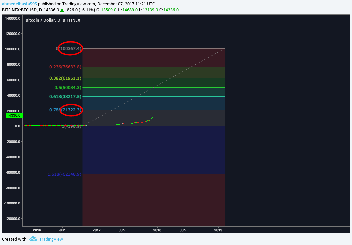Click the -120000.0 price axis label
The image size is (352, 245).
click(x=12, y=219)
